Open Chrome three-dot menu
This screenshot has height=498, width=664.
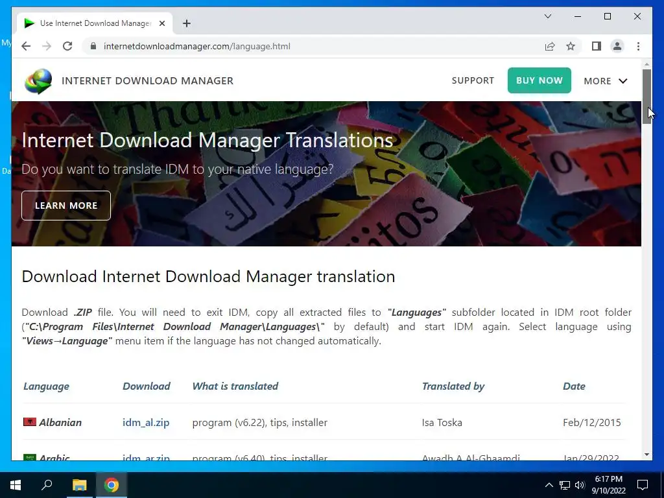(638, 46)
